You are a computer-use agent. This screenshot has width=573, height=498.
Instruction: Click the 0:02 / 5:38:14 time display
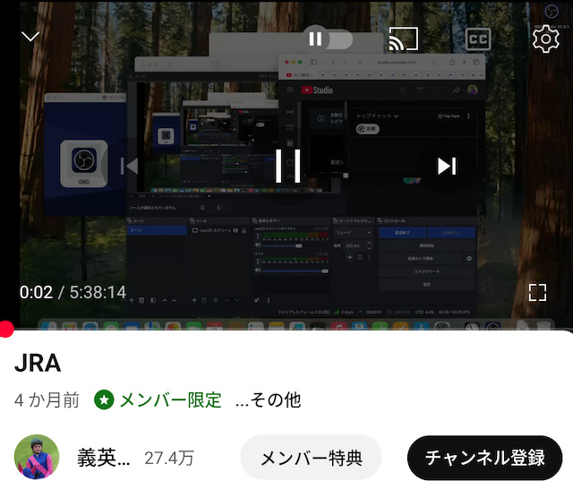73,292
